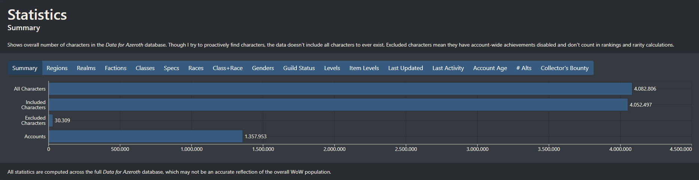
Task: Switch to the Regions tab
Action: 57,68
